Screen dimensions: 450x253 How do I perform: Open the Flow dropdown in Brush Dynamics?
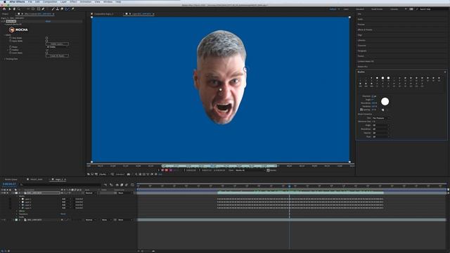coord(381,136)
